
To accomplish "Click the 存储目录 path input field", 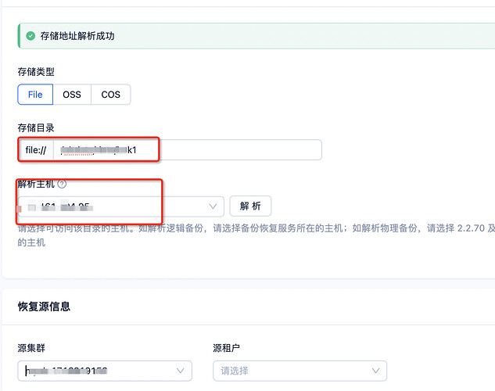I will (x=187, y=150).
